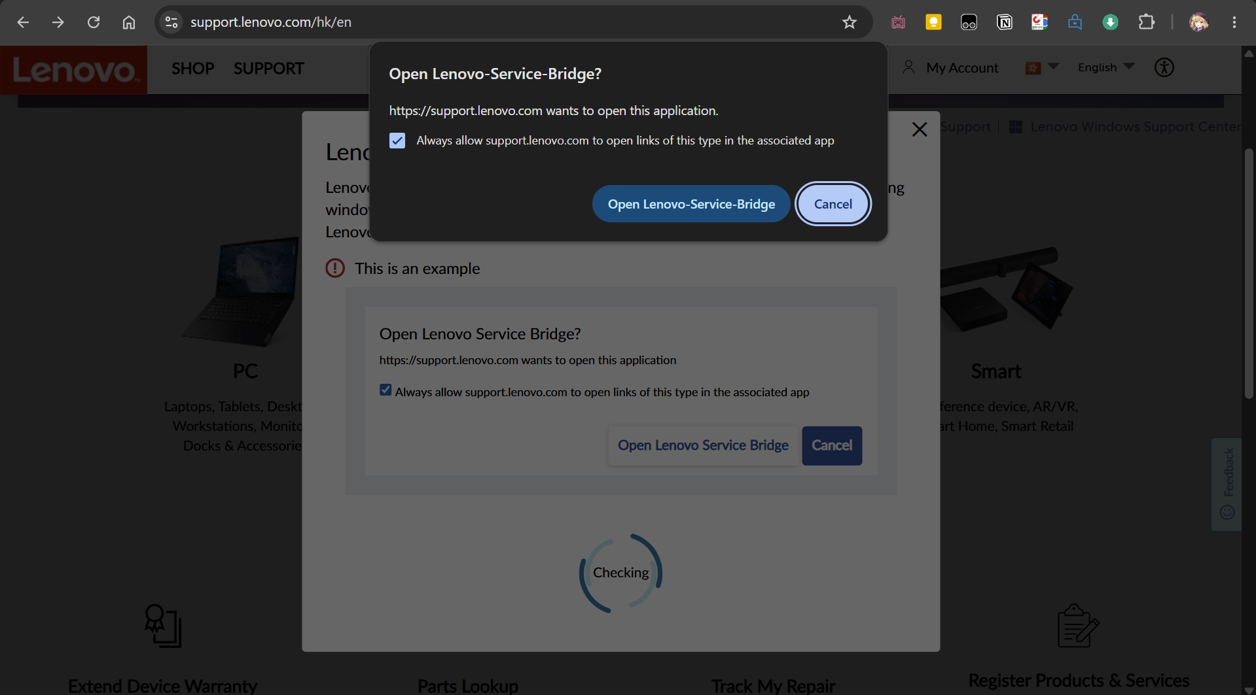Open the Notion web clipper extension

click(x=1004, y=22)
